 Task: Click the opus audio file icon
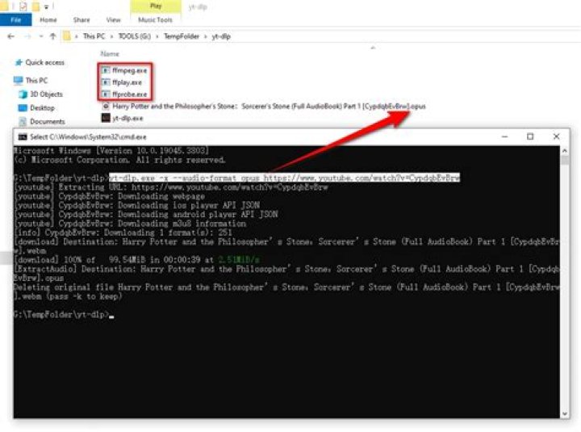[106, 107]
